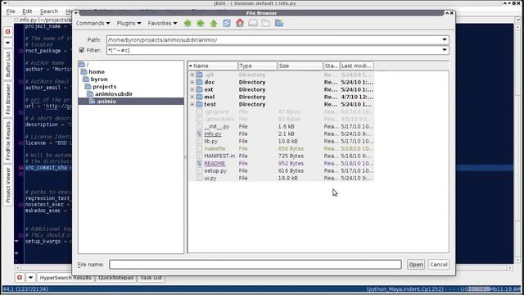This screenshot has width=524, height=295.
Task: Select the file 'makefile'
Action: 215,148
